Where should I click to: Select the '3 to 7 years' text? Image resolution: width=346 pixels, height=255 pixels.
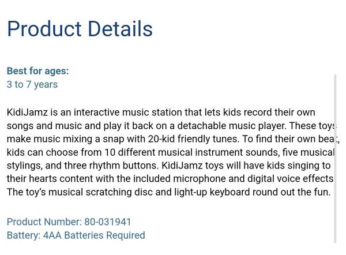click(x=32, y=85)
